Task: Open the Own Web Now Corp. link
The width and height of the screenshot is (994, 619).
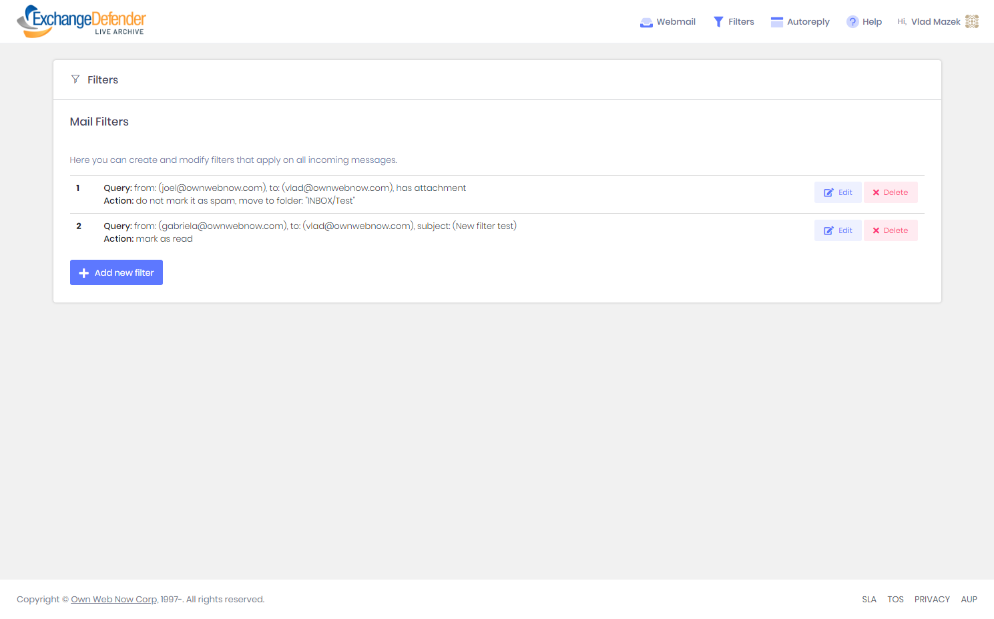Action: click(114, 600)
